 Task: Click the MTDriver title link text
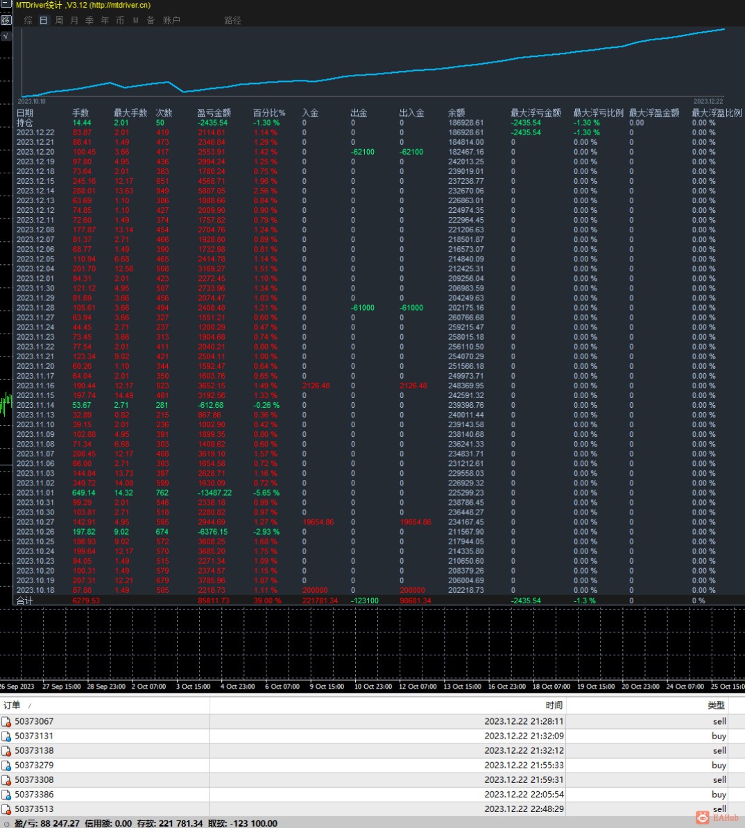coord(83,5)
